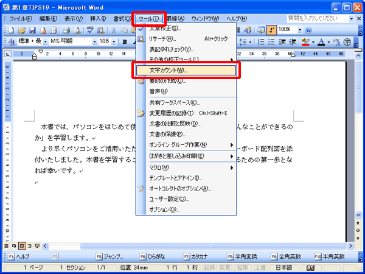Open the style dropdown 標準 + 最
This screenshot has width=365, height=274.
point(45,42)
